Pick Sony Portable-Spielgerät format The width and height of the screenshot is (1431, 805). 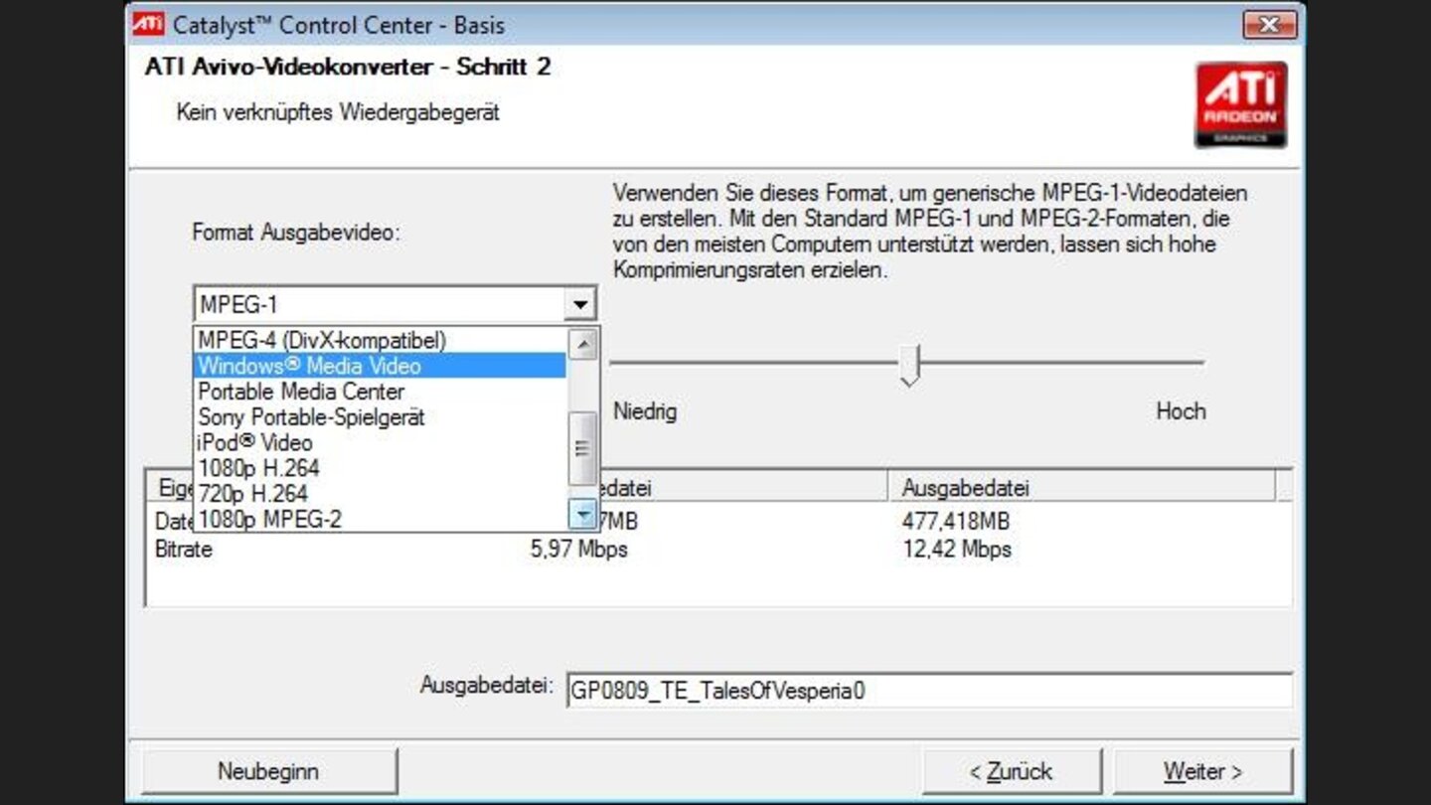(x=380, y=417)
